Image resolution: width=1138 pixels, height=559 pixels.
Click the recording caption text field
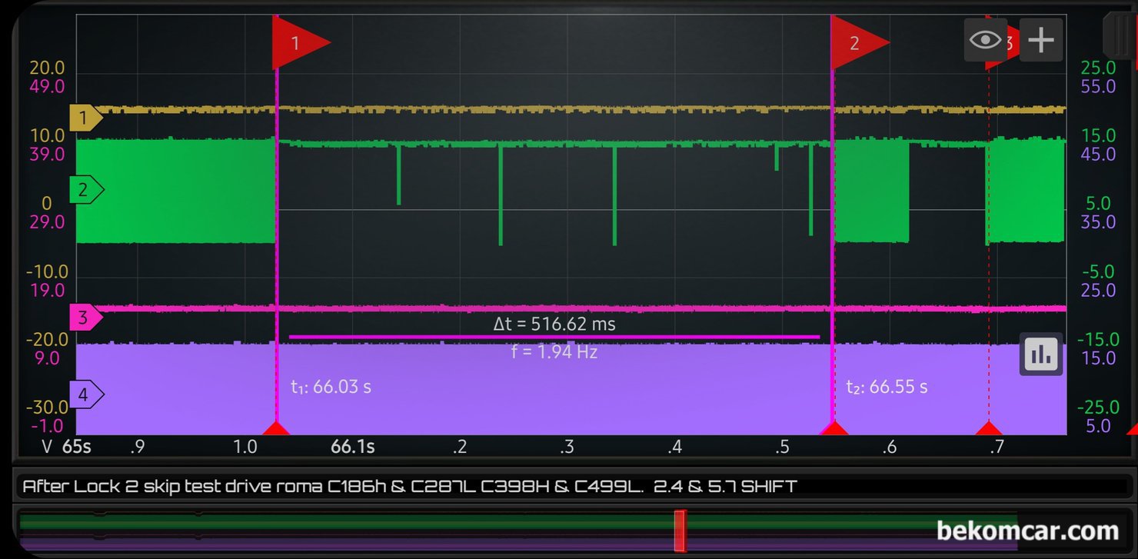570,486
